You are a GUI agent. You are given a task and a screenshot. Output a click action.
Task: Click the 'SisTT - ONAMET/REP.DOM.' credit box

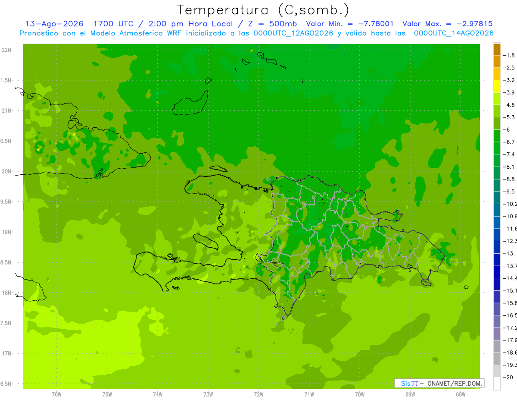[439, 383]
